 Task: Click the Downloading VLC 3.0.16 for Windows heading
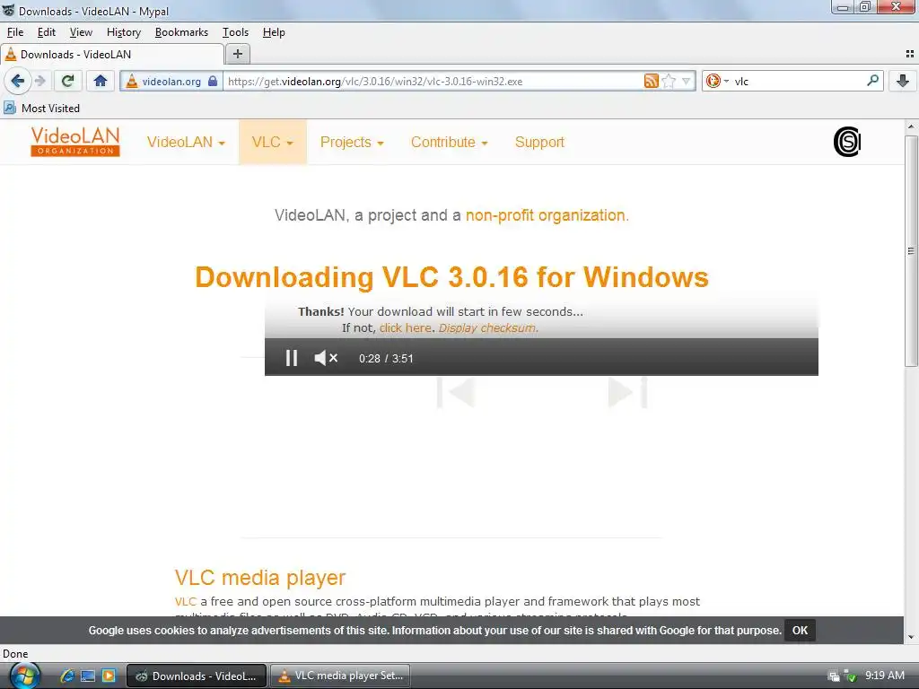click(451, 277)
